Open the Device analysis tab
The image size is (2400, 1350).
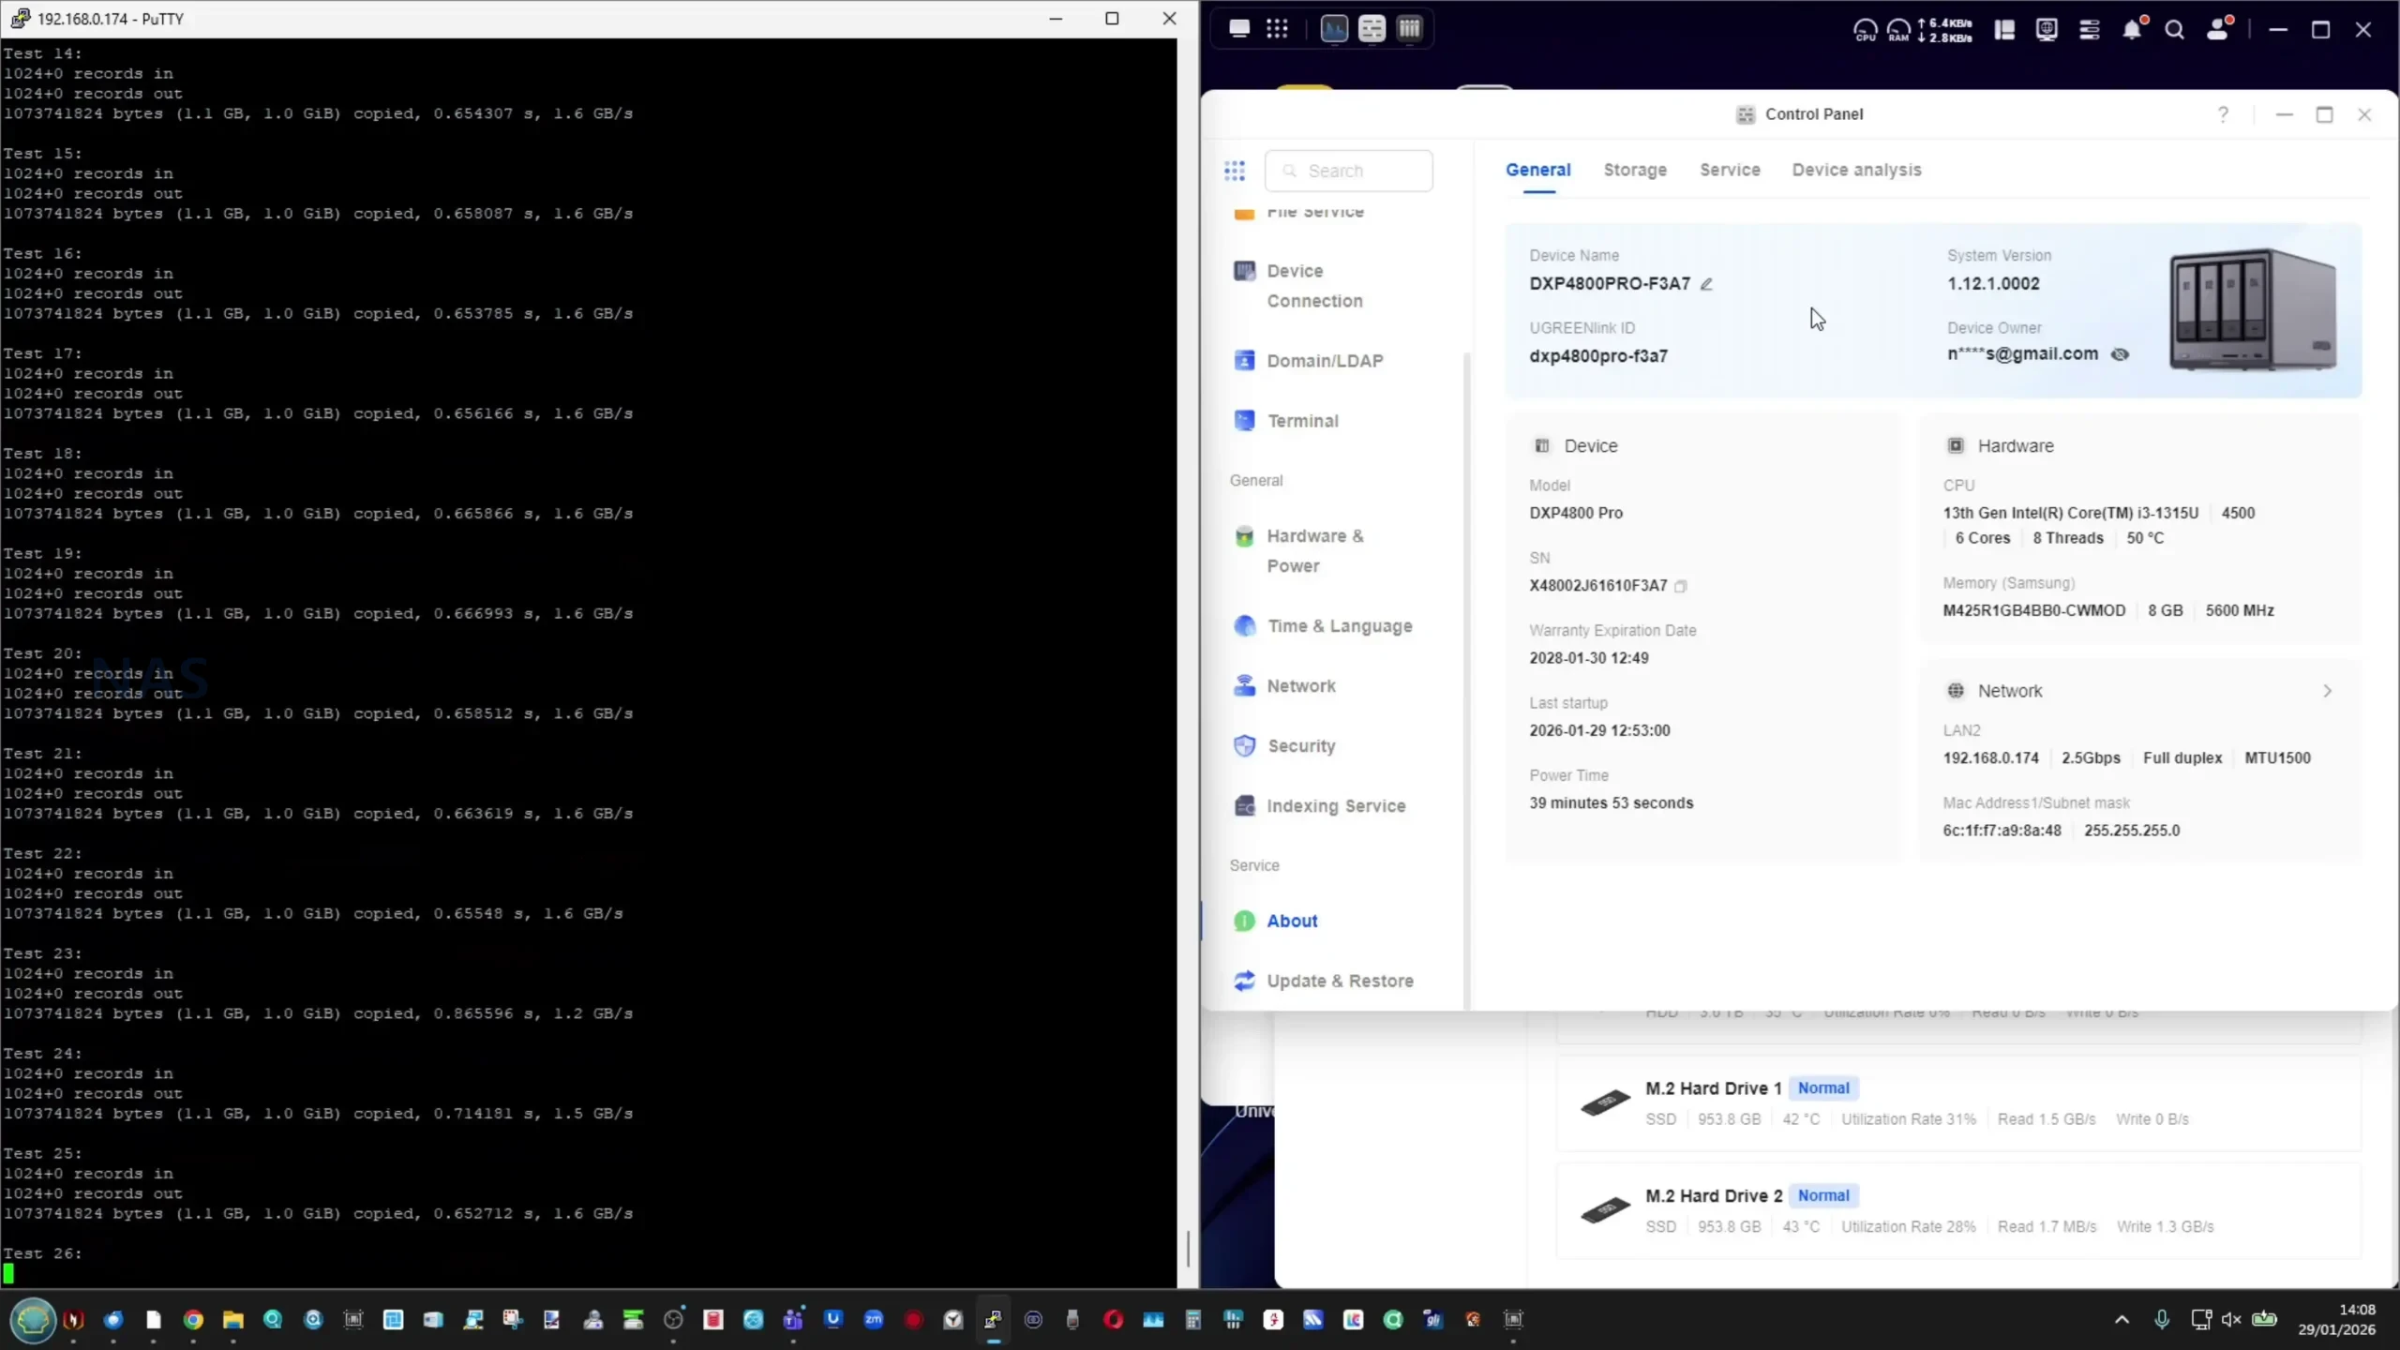(x=1856, y=170)
